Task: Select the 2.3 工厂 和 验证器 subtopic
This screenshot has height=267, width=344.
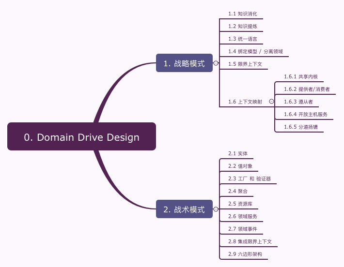Action: coord(250,178)
